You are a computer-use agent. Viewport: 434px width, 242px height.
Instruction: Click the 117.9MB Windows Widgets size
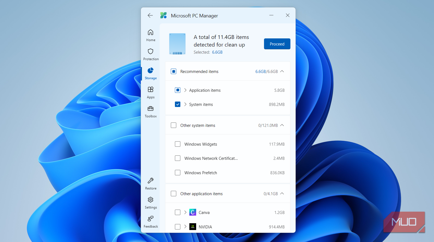[277, 144]
